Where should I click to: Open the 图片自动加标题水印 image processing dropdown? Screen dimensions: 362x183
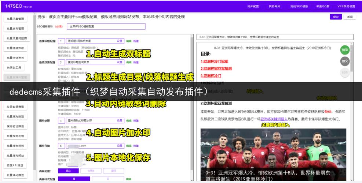click(x=95, y=120)
